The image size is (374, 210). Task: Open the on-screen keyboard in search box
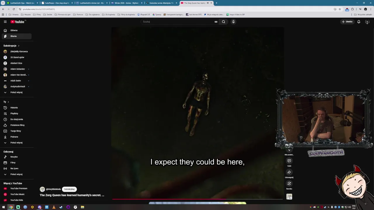click(x=216, y=22)
